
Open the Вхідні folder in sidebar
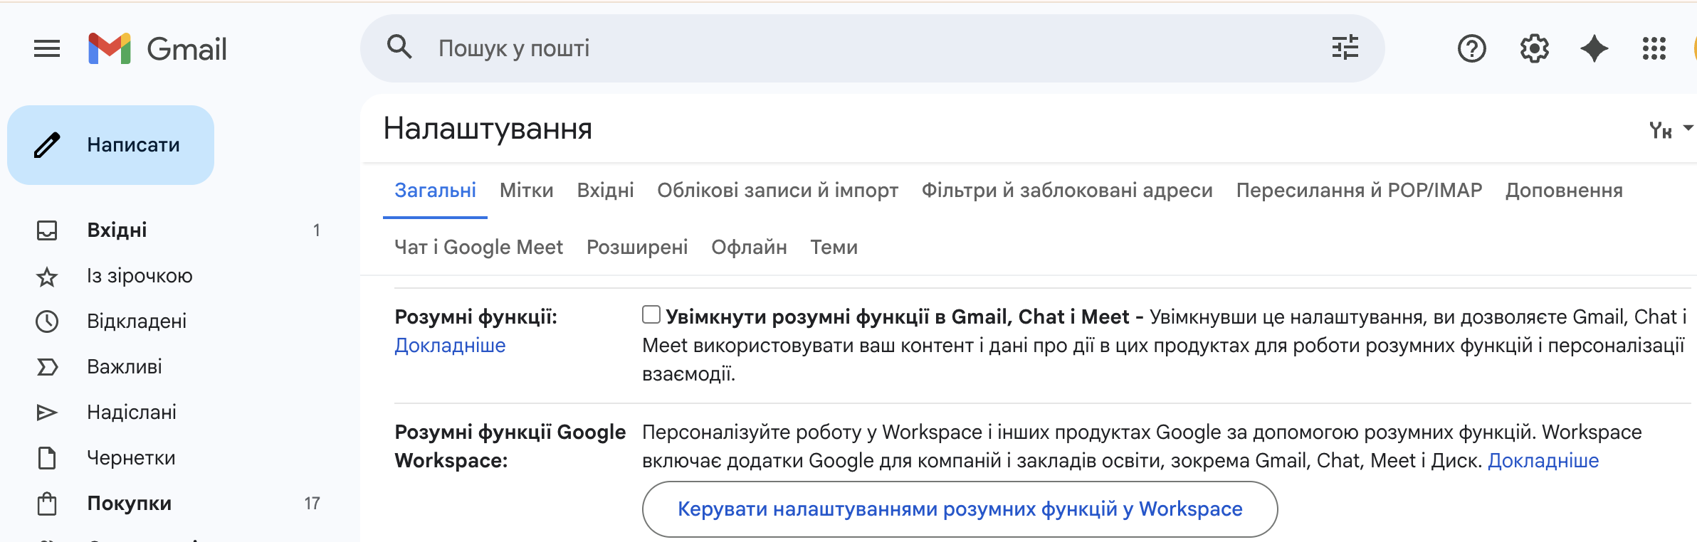(117, 230)
